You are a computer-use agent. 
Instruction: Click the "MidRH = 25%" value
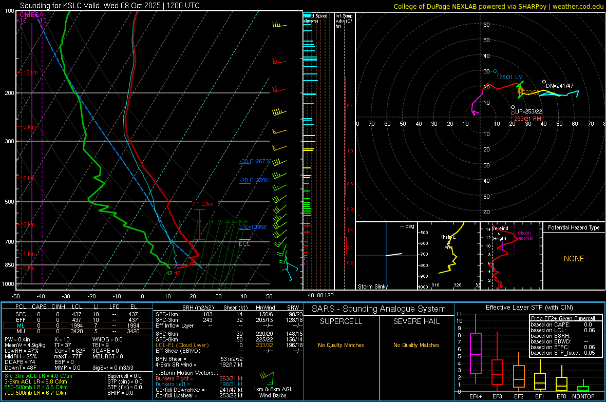click(21, 356)
